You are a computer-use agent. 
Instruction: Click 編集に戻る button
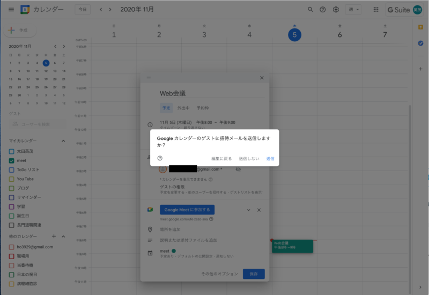[221, 158]
